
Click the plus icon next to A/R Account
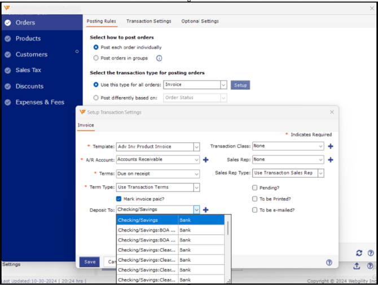tap(205, 160)
